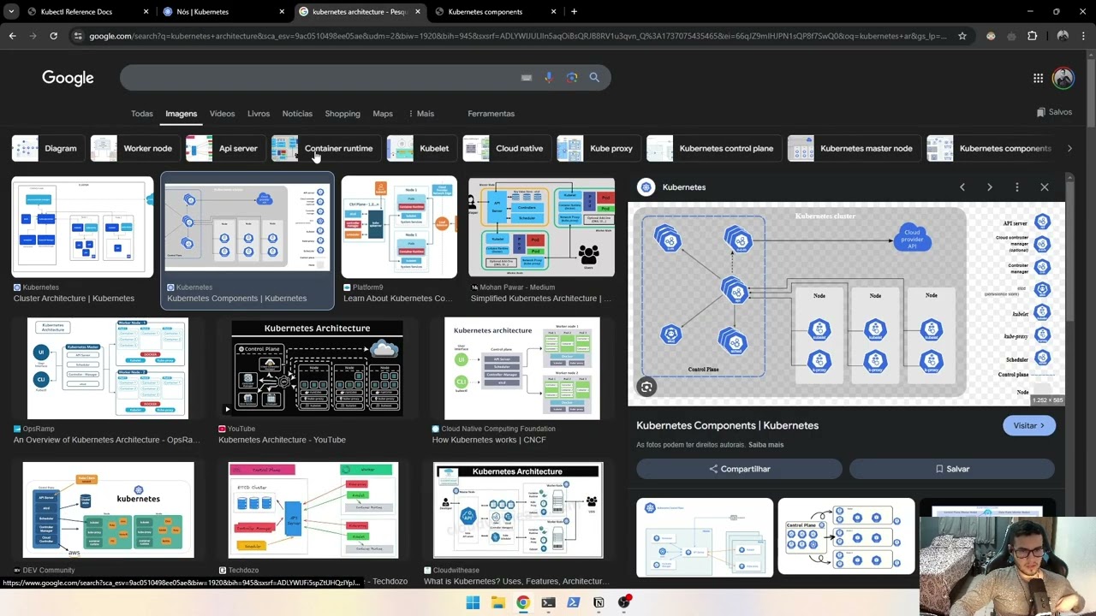Screen dimensions: 1096x616
Task: Open Google apps grid
Action: pyautogui.click(x=1038, y=78)
